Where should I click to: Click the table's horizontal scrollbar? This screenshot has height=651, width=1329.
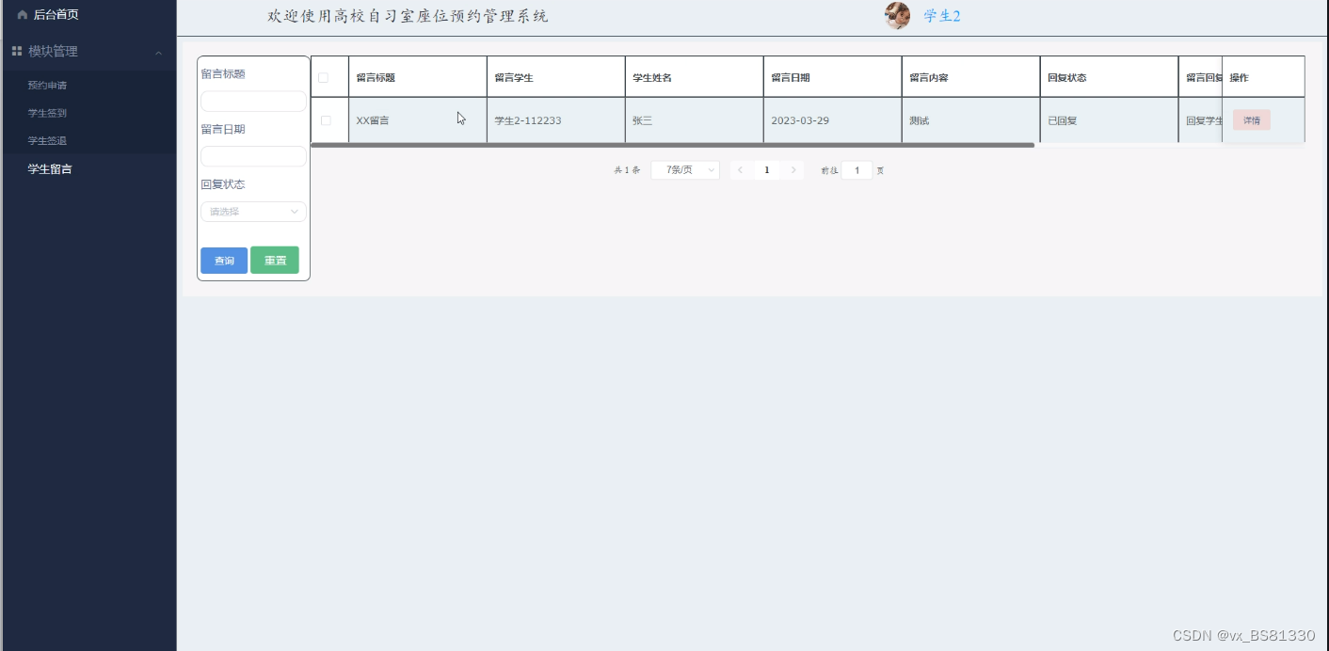pos(672,145)
